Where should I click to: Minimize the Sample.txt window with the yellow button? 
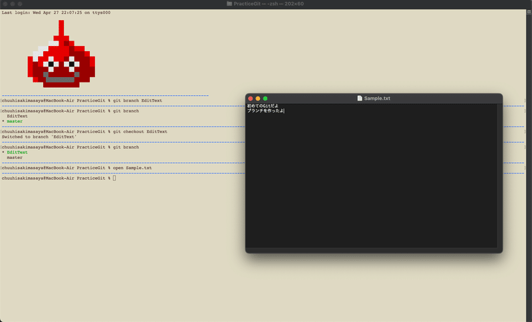(x=258, y=98)
